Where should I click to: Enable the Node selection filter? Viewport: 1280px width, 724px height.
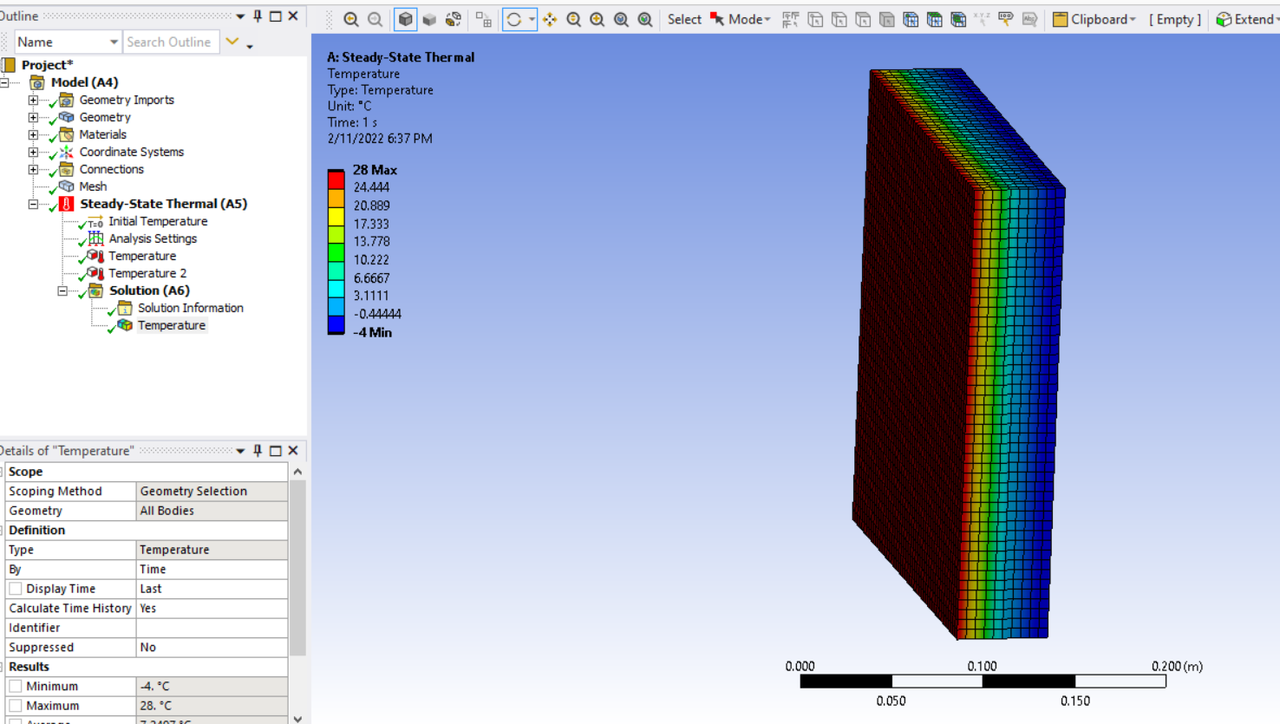click(x=911, y=19)
